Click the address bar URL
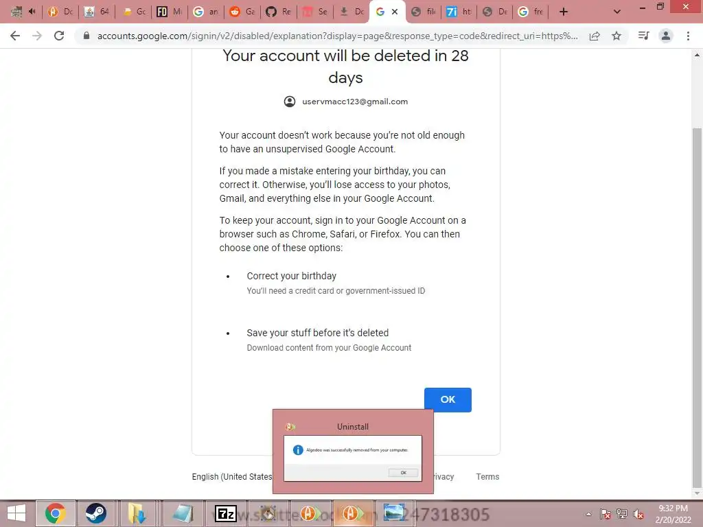This screenshot has height=527, width=703. pyautogui.click(x=337, y=36)
